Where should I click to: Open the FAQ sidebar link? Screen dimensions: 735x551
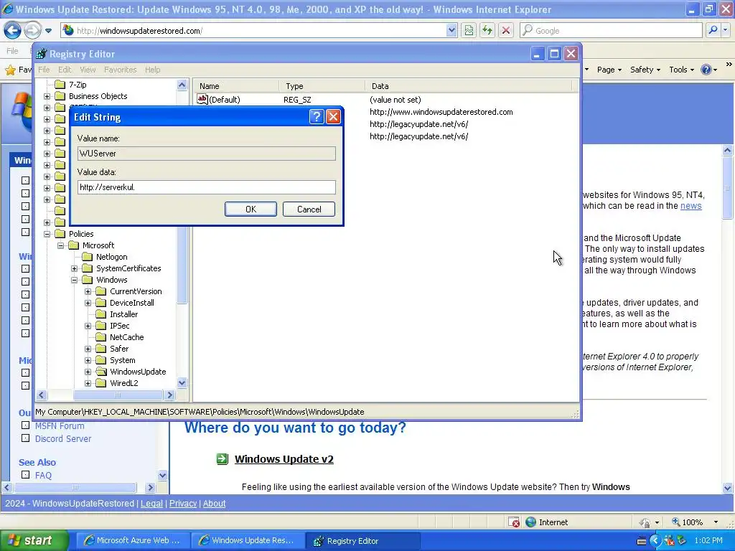pyautogui.click(x=43, y=476)
